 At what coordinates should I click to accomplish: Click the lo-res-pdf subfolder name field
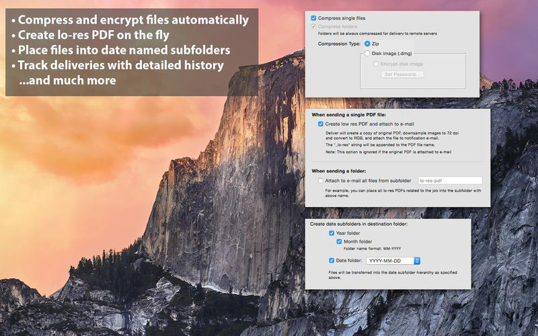click(x=449, y=181)
